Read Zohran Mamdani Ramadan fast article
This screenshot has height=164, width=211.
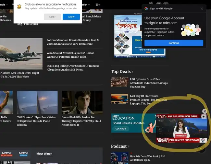pos(73,42)
